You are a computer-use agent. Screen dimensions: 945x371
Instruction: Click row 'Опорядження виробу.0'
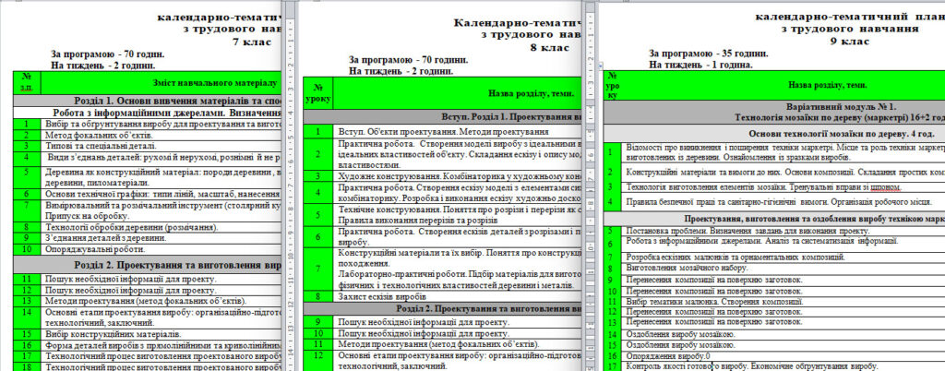(774, 355)
